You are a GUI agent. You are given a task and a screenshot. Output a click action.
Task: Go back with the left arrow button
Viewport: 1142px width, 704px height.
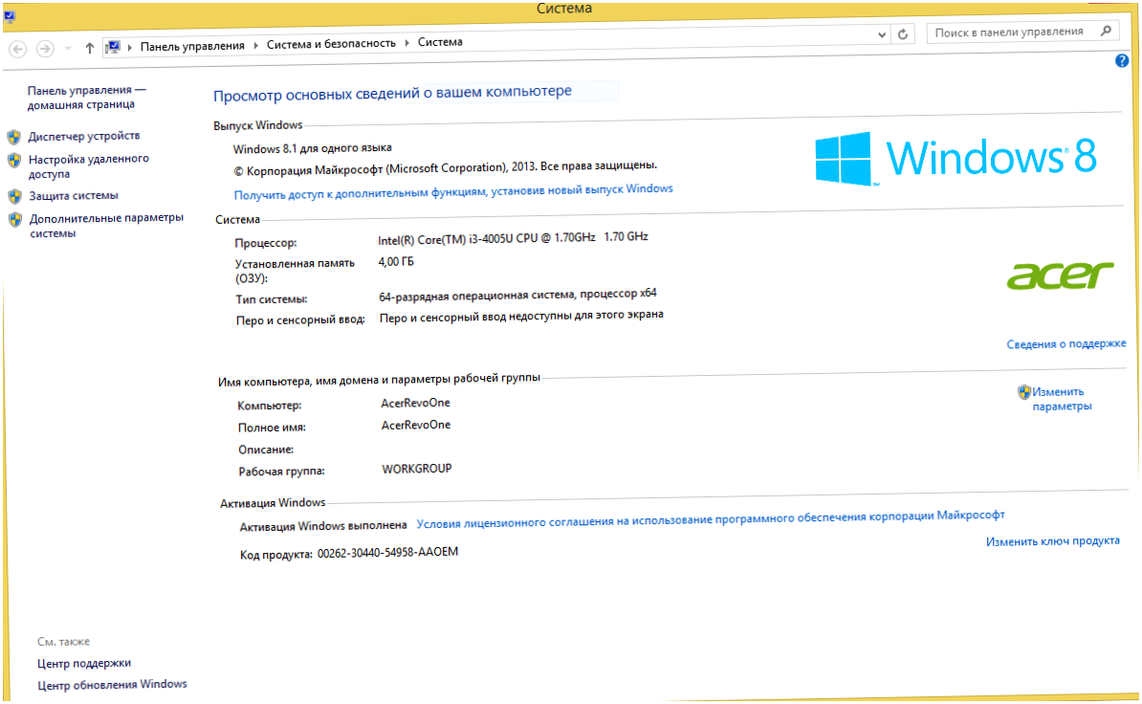[18, 49]
